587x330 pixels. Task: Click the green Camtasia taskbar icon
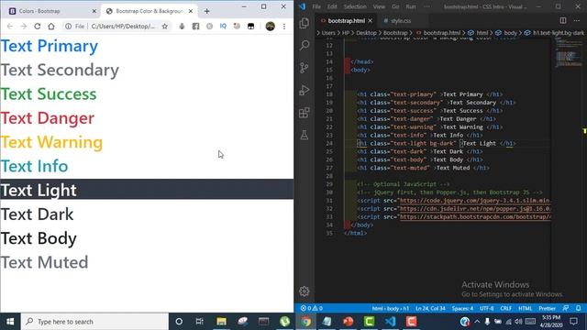pyautogui.click(x=369, y=322)
